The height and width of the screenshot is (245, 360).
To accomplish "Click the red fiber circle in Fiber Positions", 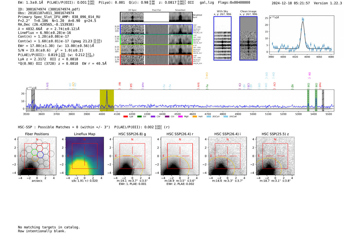I will pyautogui.click(x=40, y=148).
